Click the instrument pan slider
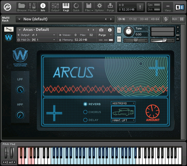The width and height of the screenshot is (187, 166). point(136,41)
